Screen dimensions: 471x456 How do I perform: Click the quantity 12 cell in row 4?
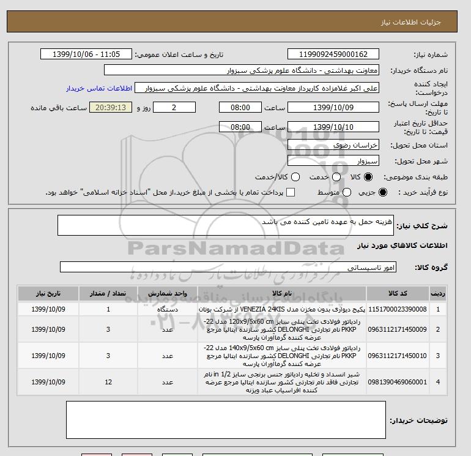(108, 382)
